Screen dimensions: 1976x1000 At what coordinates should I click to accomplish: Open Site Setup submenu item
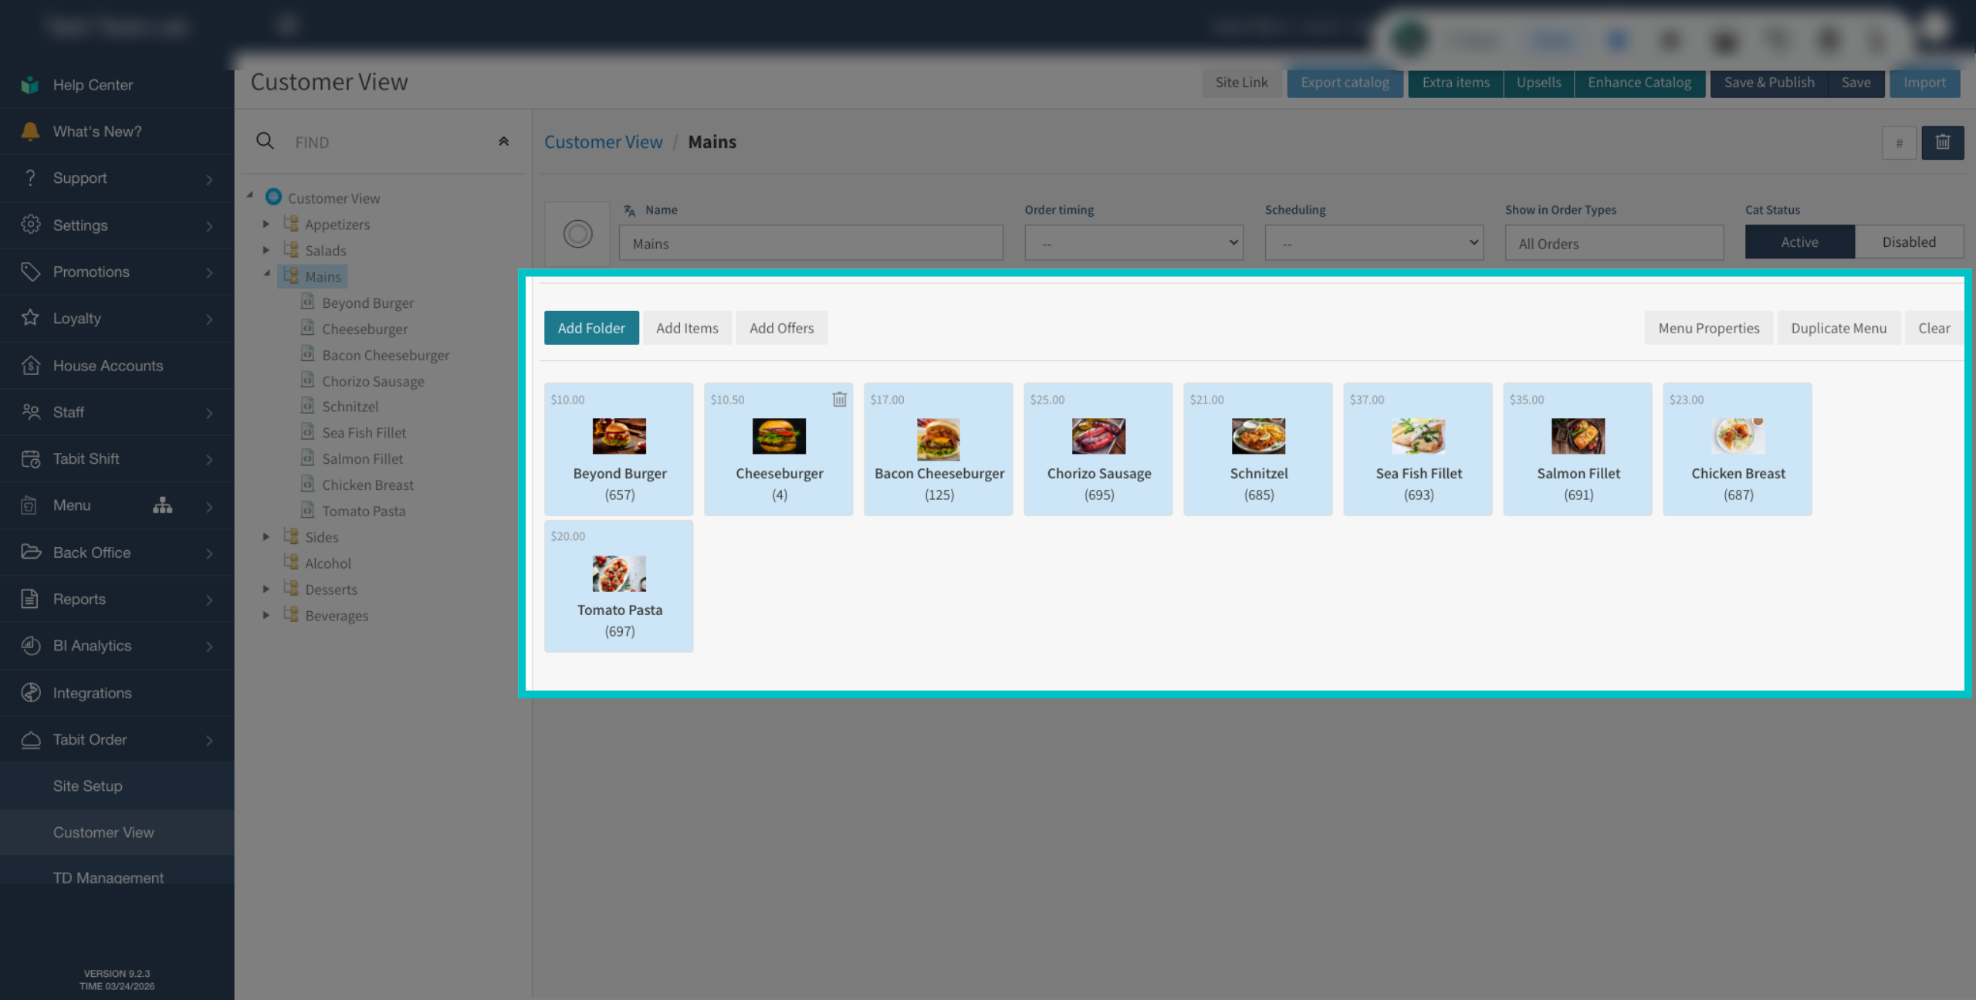117,785
